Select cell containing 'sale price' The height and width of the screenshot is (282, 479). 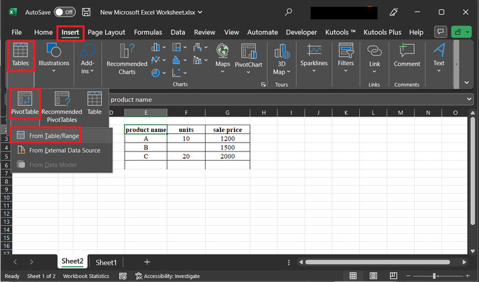(x=228, y=129)
